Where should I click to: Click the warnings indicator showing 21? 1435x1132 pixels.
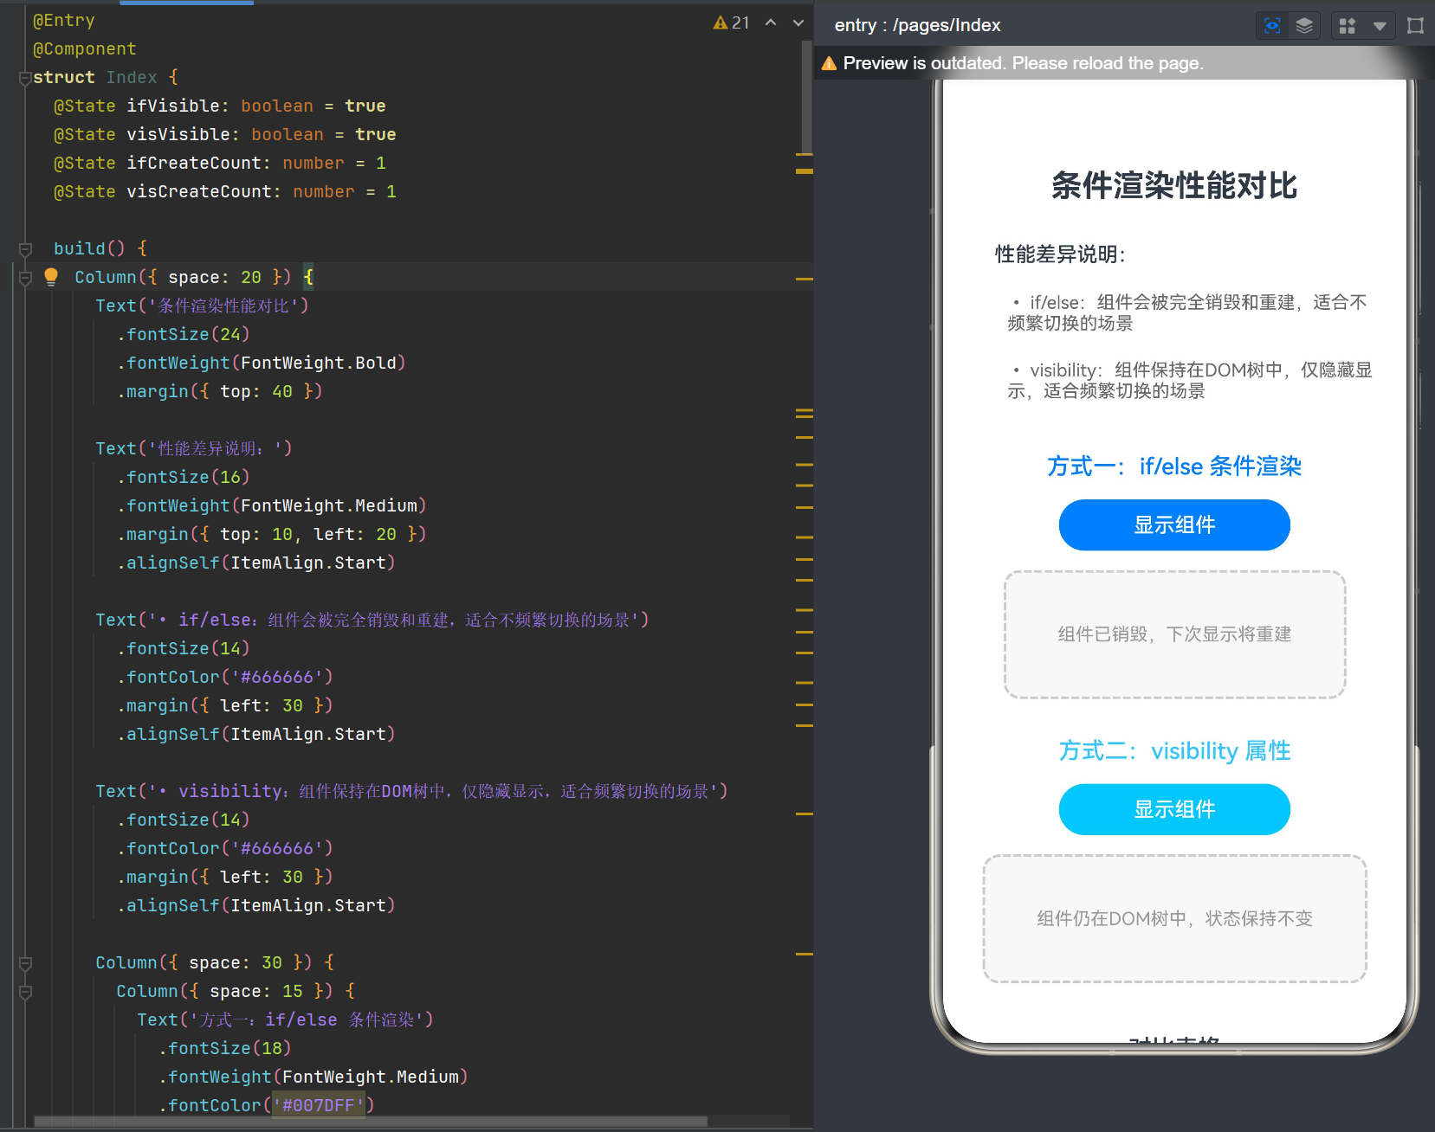[731, 23]
